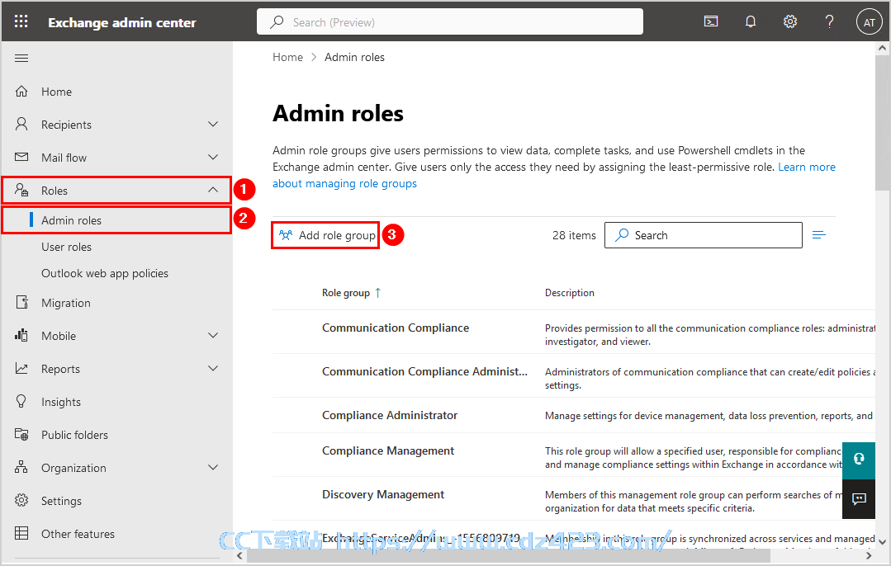The width and height of the screenshot is (891, 566).
Task: Click the Insights lightbulb icon
Action: point(21,401)
